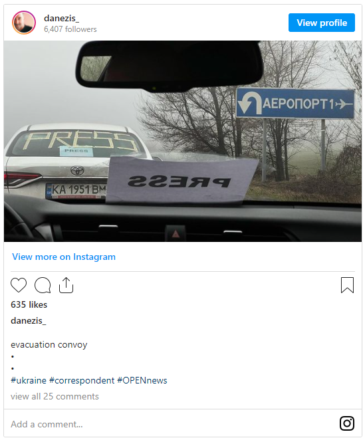Open Instagram via the logo icon

click(x=347, y=423)
